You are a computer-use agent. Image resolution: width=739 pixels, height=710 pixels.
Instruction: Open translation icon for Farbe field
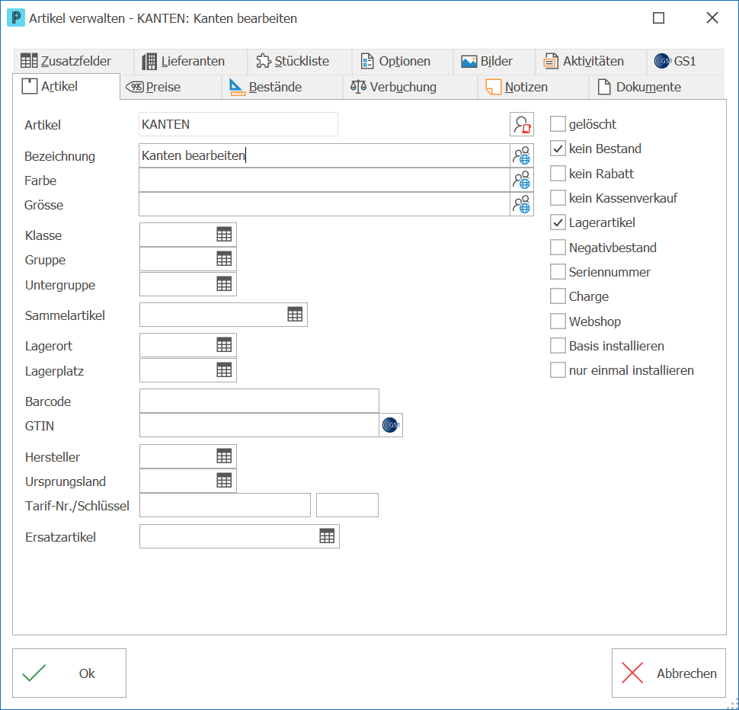click(522, 180)
